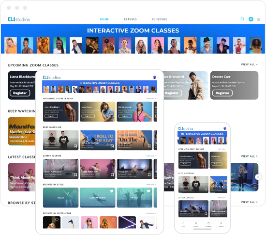Click VIEW ALL for Latest Classes on phone

tap(222, 198)
